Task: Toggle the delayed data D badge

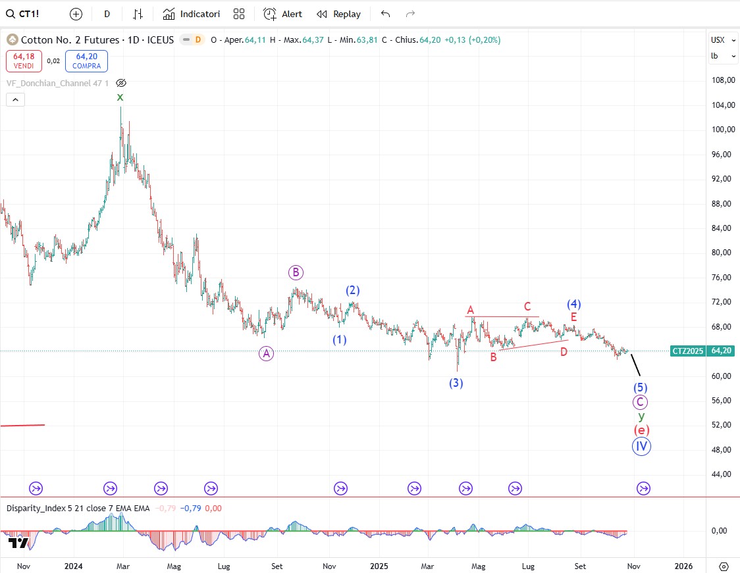Action: [x=197, y=39]
